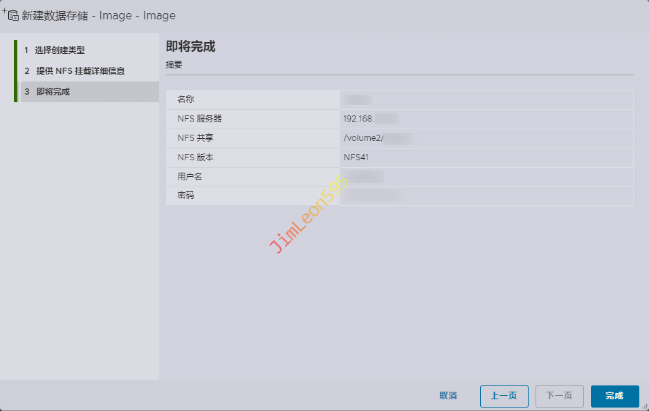The height and width of the screenshot is (411, 649).
Task: Click the 密码 row label
Action: pyautogui.click(x=185, y=195)
